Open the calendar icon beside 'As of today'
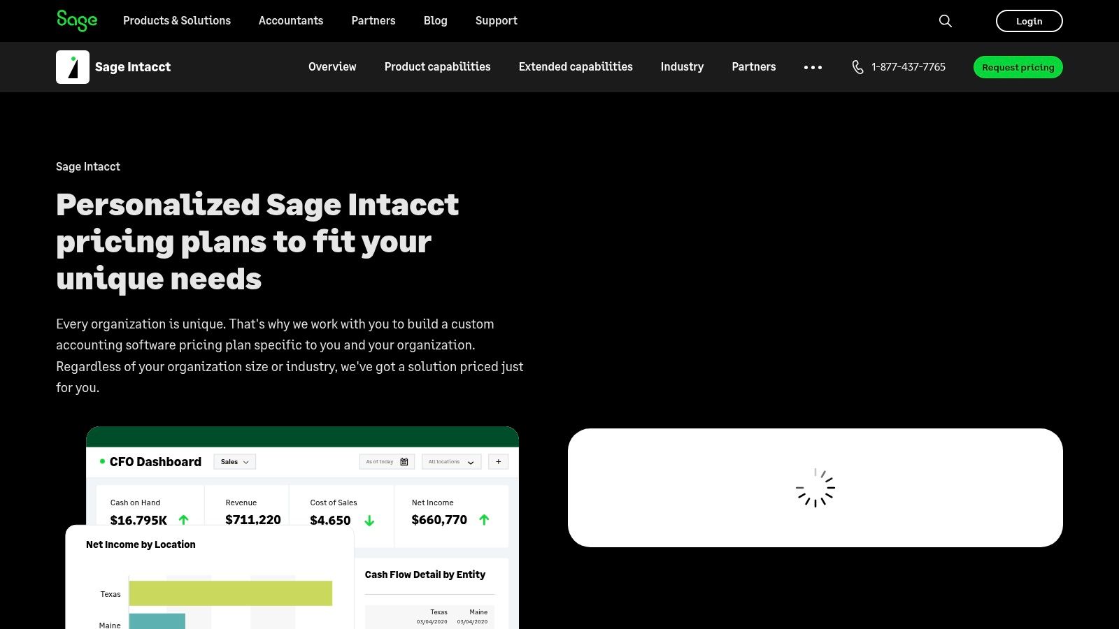 405,461
